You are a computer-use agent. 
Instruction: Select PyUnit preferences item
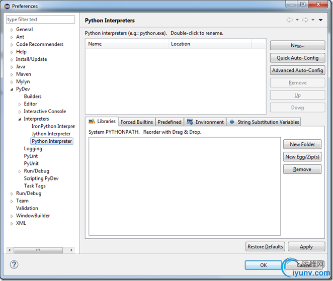(x=31, y=163)
